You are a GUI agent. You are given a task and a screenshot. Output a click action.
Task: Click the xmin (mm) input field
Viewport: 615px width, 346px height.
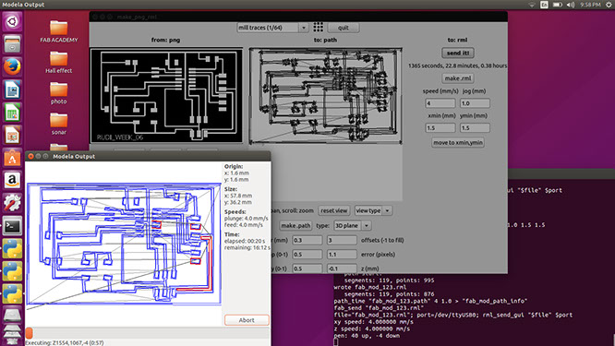tap(440, 127)
